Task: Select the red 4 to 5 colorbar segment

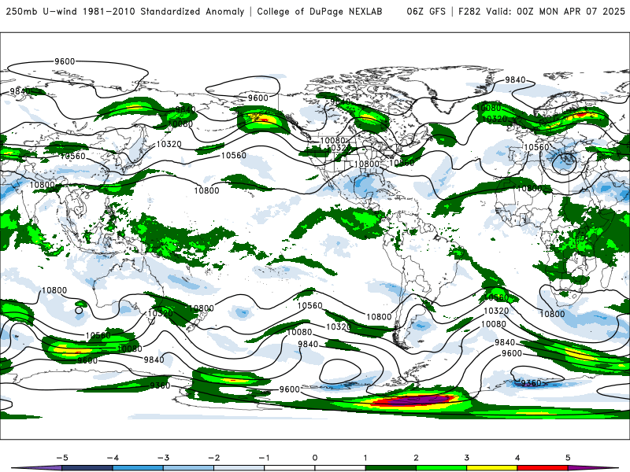Action: click(x=543, y=468)
